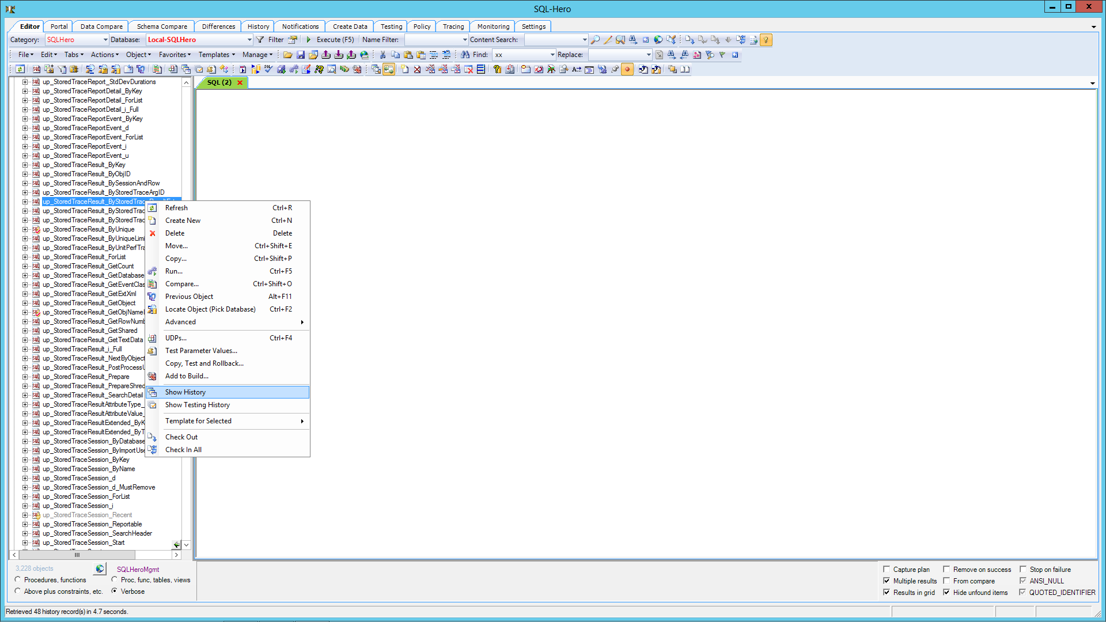
Task: Click the find next binoculars icon after Replace
Action: click(672, 55)
